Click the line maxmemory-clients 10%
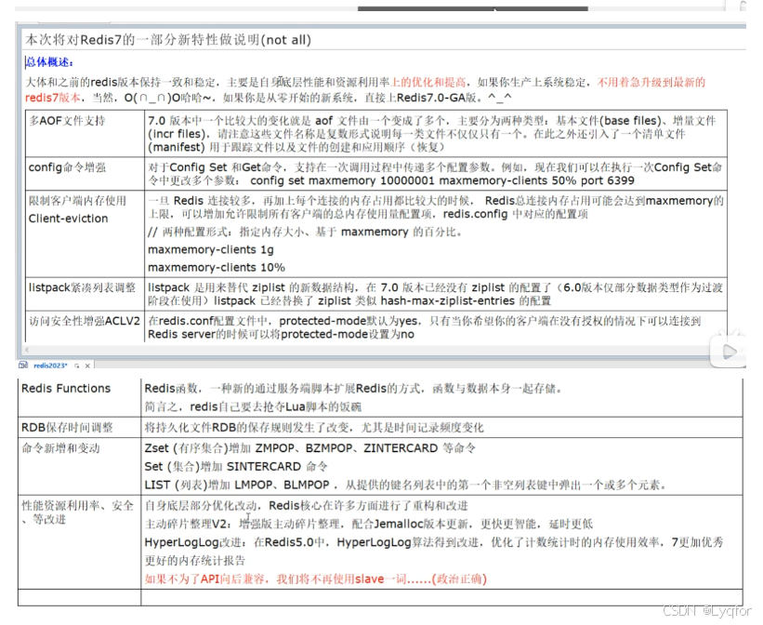Viewport: 763px width, 625px height. pos(217,268)
